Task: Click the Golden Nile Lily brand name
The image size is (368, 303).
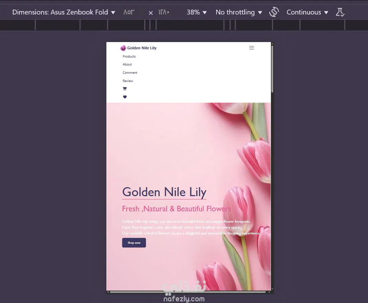Action: (x=142, y=48)
